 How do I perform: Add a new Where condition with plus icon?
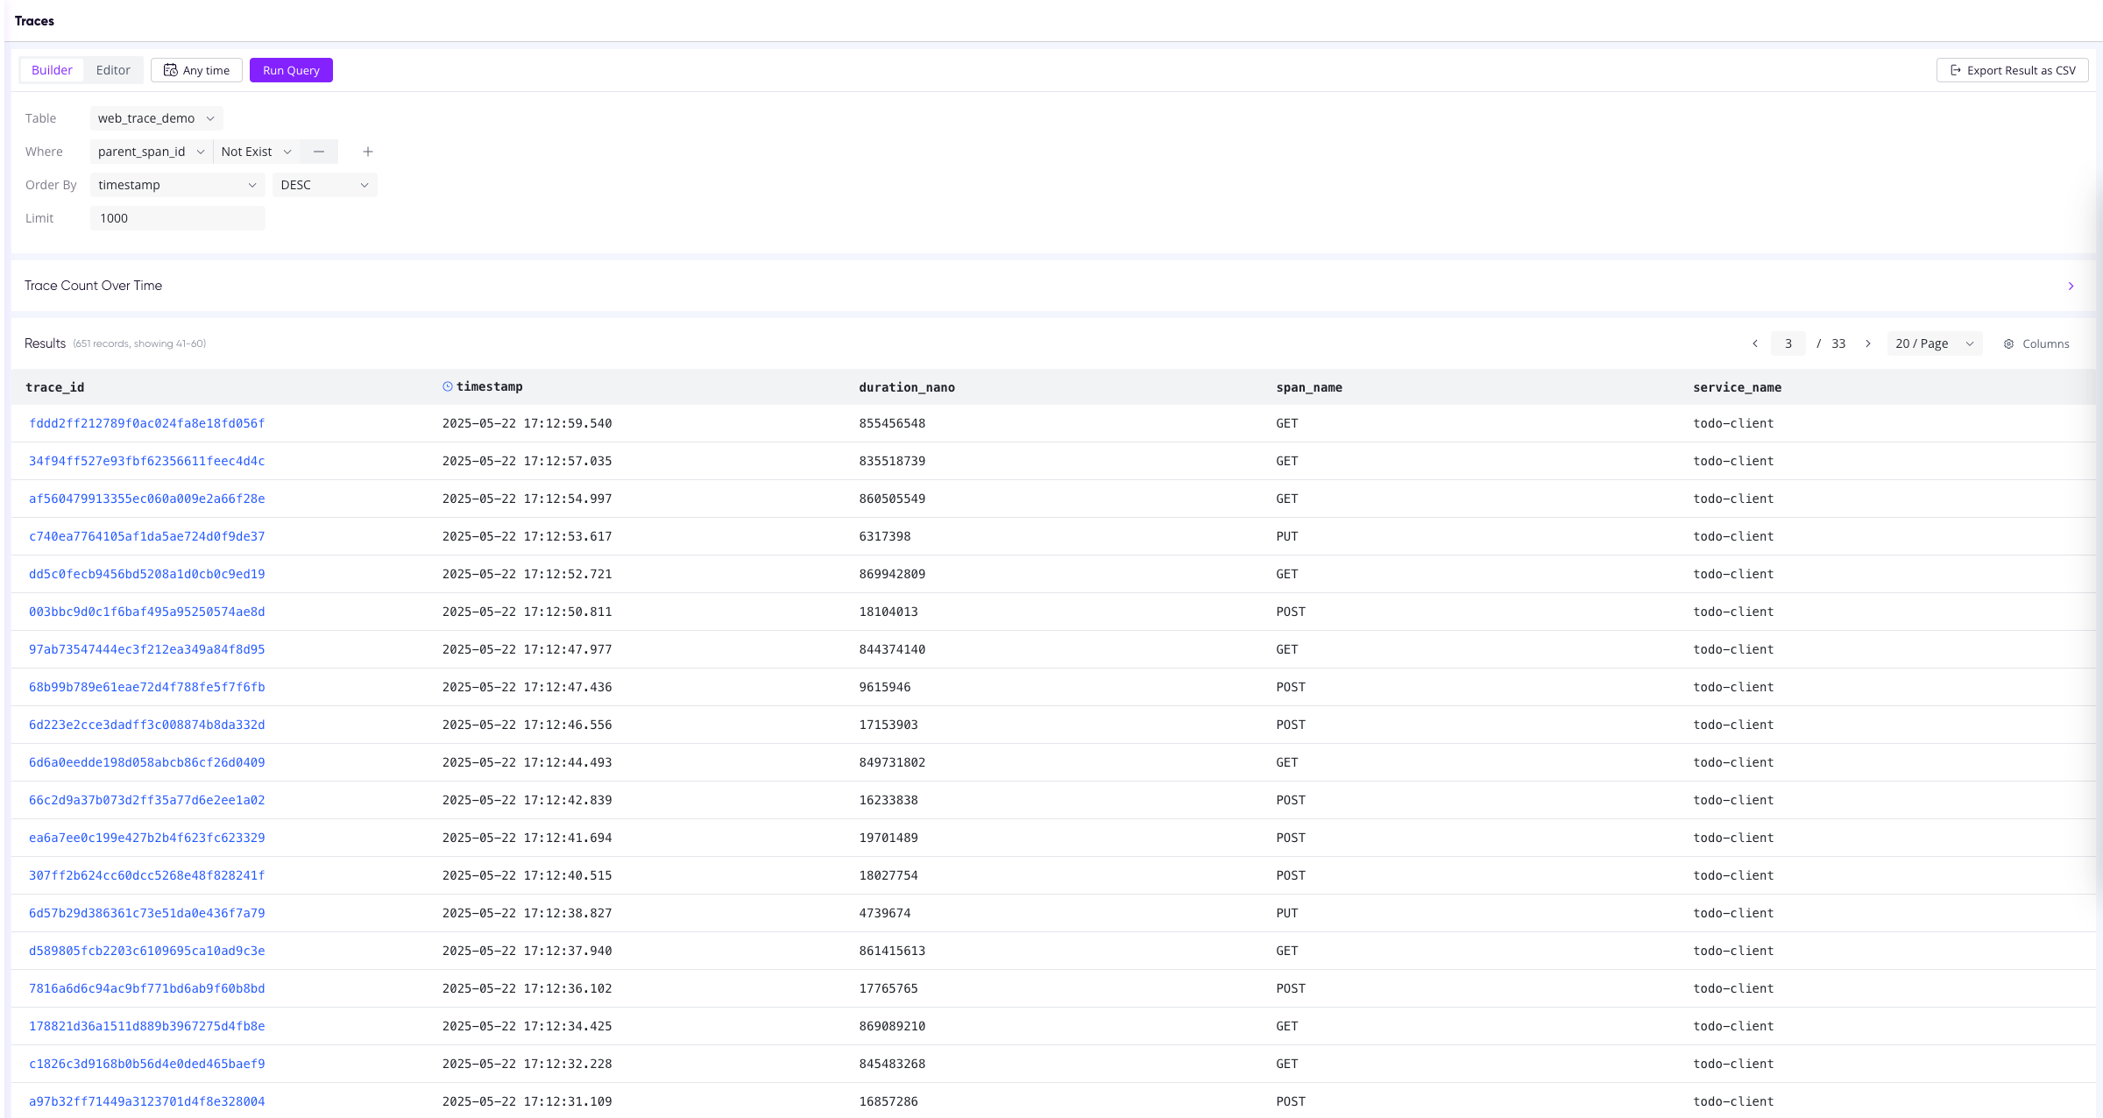367,152
